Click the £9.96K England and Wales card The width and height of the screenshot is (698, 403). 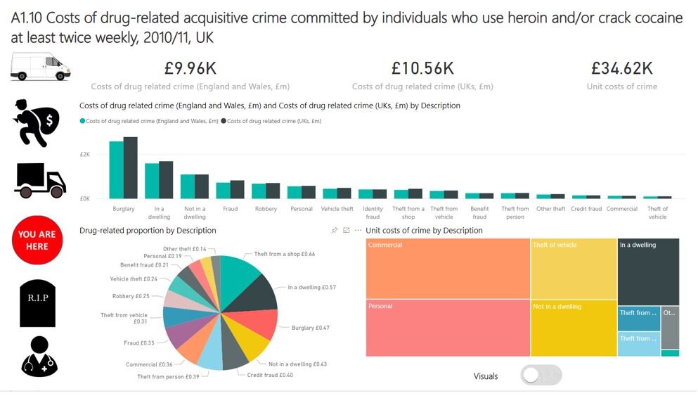[190, 76]
